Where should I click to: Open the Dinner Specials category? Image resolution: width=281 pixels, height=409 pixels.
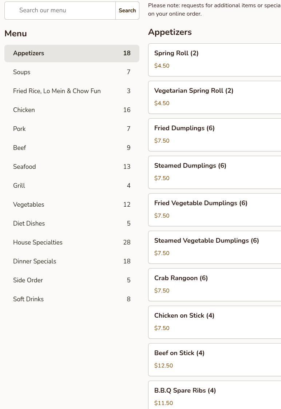pos(72,261)
